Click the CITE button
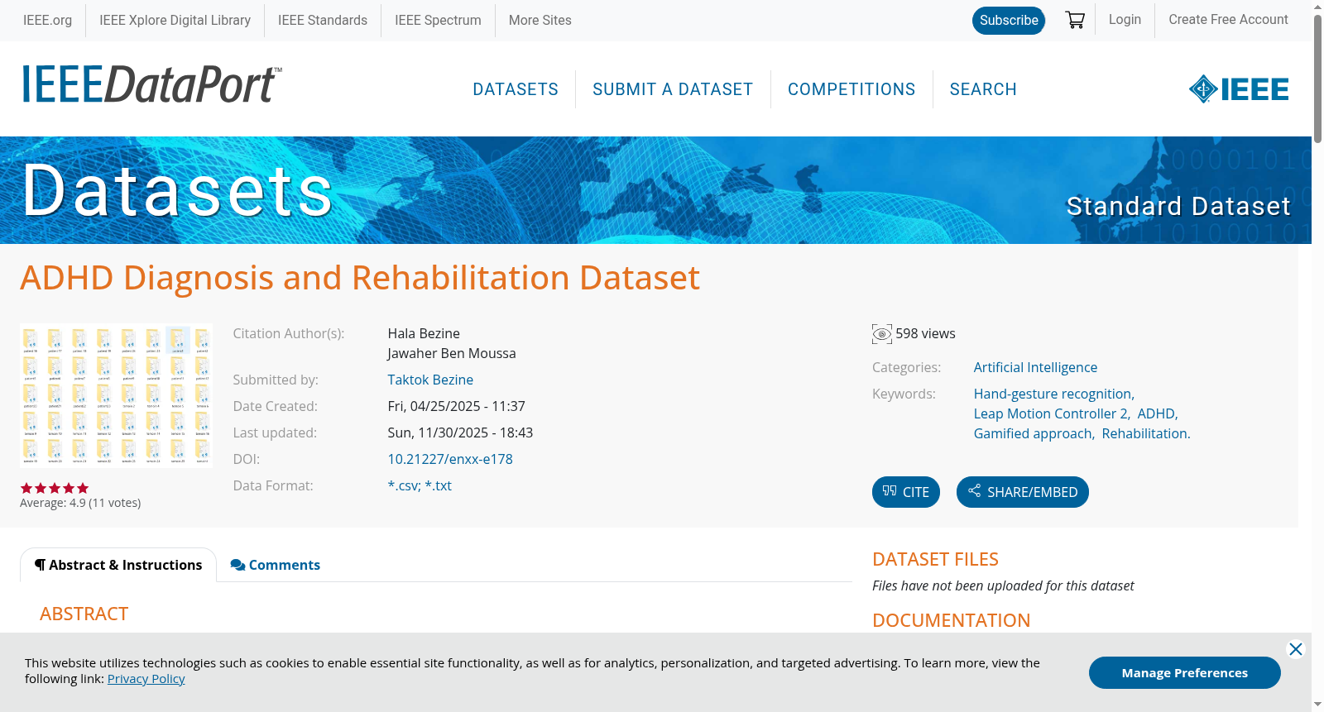 click(906, 492)
